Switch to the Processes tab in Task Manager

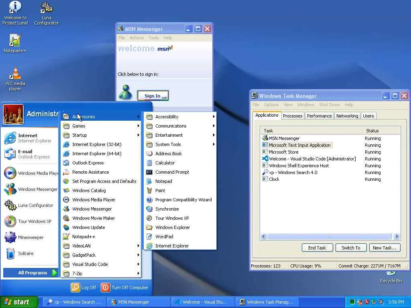pyautogui.click(x=293, y=116)
